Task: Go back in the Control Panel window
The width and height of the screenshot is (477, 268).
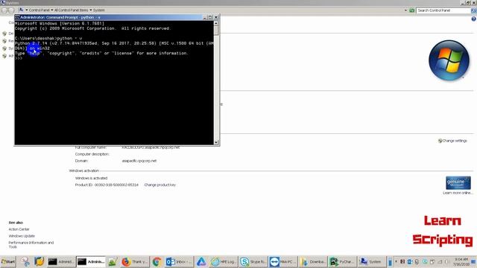Action: [x=4, y=10]
